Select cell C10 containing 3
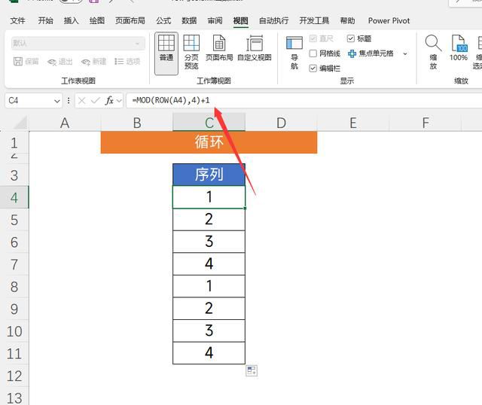482x405 pixels. coord(209,330)
